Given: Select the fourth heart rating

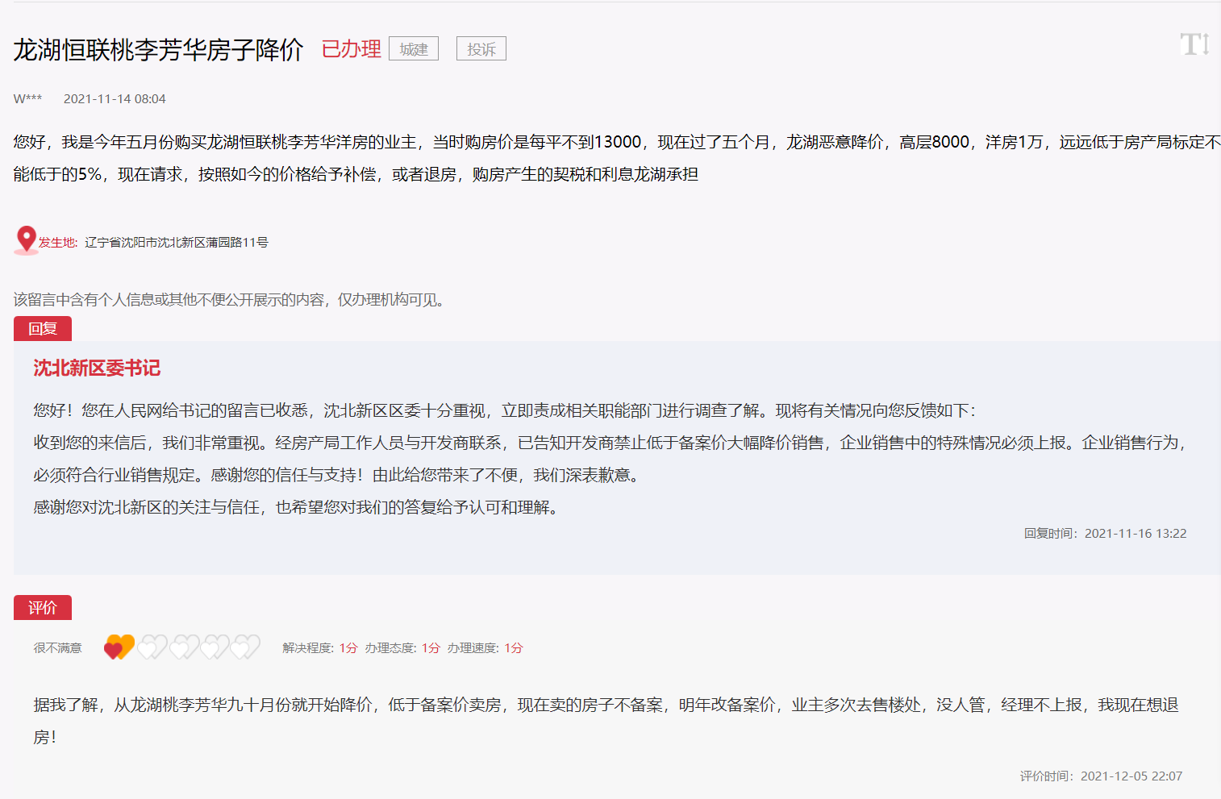Looking at the screenshot, I should [x=215, y=647].
